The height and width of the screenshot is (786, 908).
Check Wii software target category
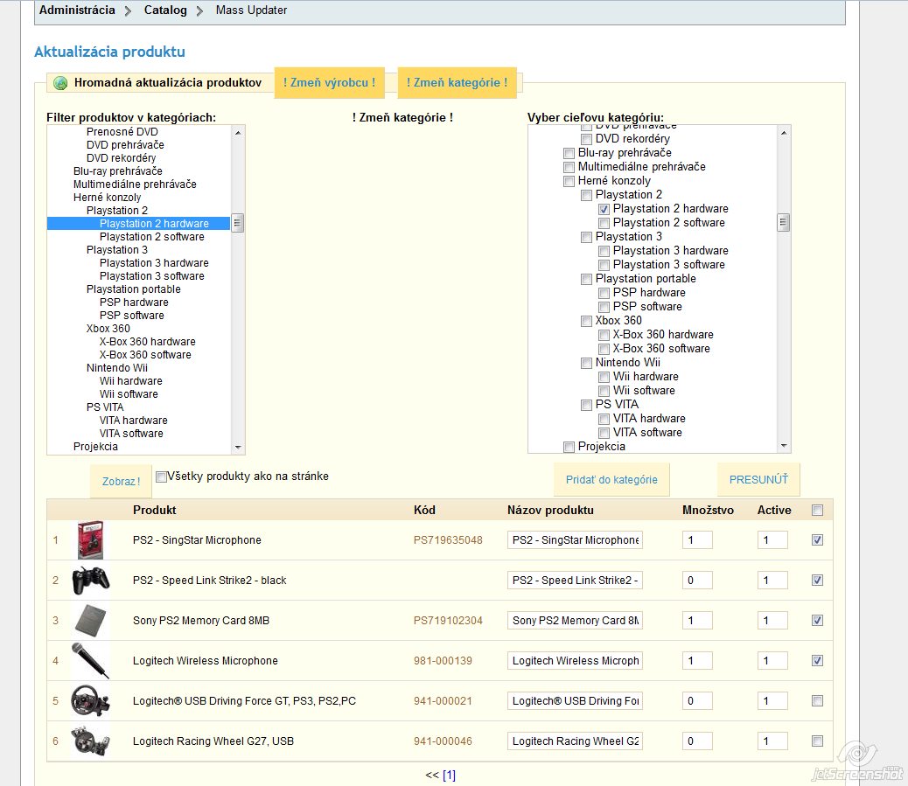604,391
